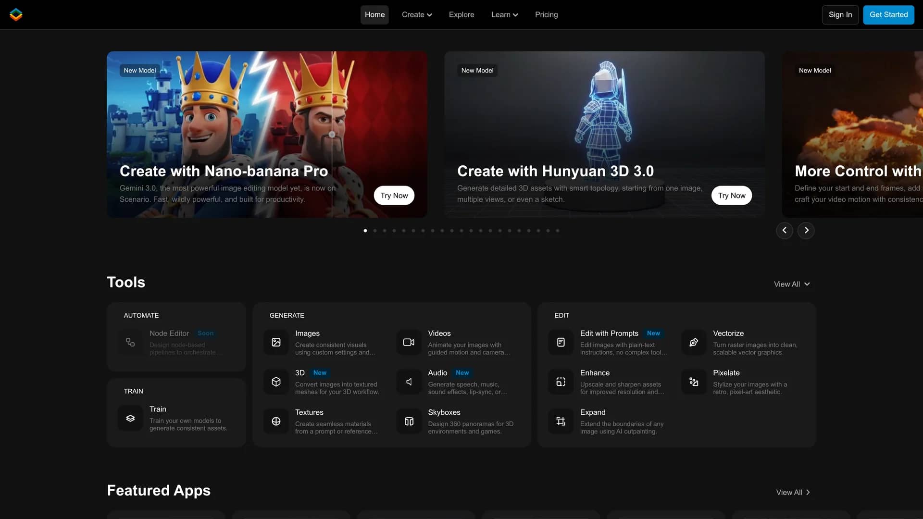Click the Vectorize tool title
The width and height of the screenshot is (923, 519).
pyautogui.click(x=728, y=333)
